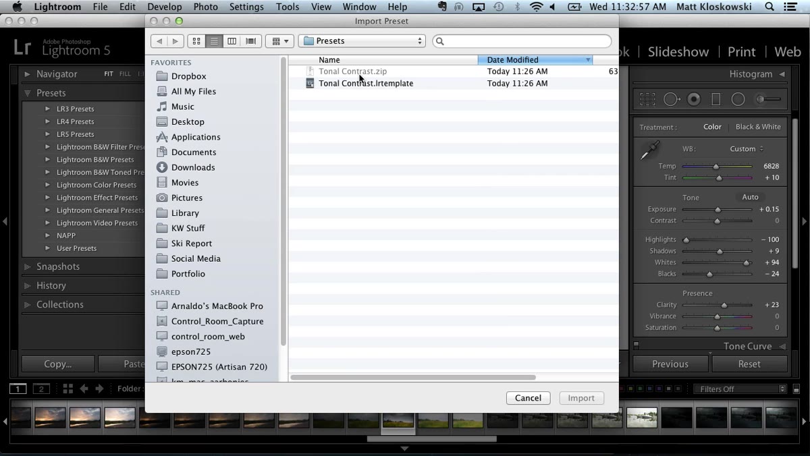Switch dialog to list view
The height and width of the screenshot is (456, 810).
[x=214, y=41]
